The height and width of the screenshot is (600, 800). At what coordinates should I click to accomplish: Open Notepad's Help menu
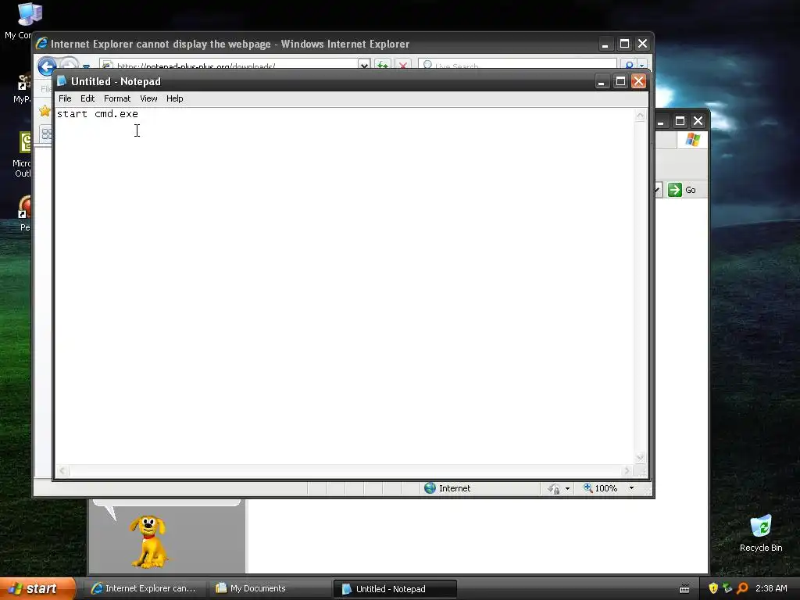[174, 98]
